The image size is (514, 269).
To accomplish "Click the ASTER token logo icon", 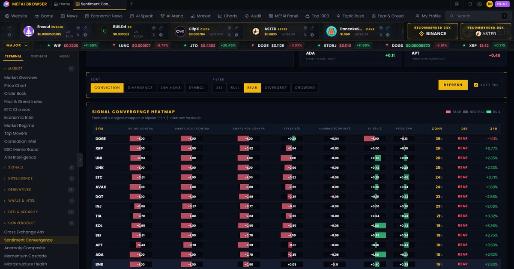I will click(x=256, y=31).
